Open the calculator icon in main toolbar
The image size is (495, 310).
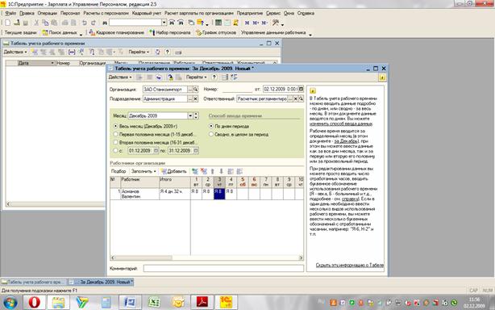pyautogui.click(x=218, y=23)
